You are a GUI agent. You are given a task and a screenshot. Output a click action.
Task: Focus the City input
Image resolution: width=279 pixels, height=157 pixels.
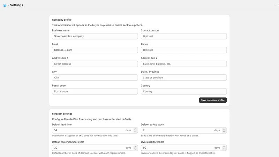[x=95, y=77]
